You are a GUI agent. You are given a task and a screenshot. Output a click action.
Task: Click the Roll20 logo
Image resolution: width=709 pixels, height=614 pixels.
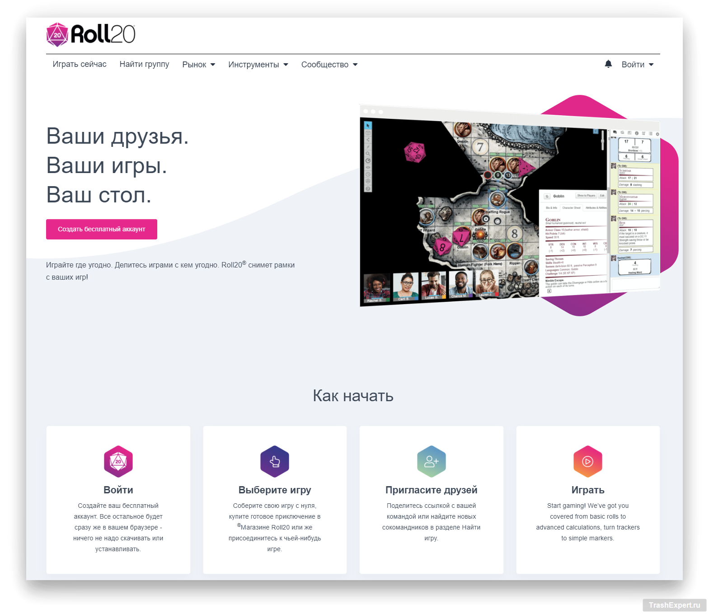pos(91,34)
